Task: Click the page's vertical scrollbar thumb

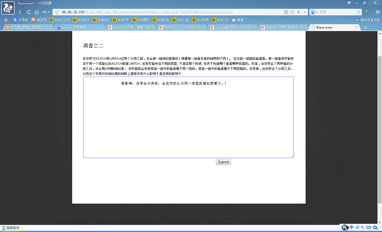Action: click(380, 130)
